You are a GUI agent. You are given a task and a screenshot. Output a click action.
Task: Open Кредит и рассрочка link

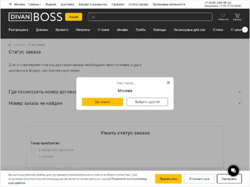pyautogui.click(x=93, y=4)
